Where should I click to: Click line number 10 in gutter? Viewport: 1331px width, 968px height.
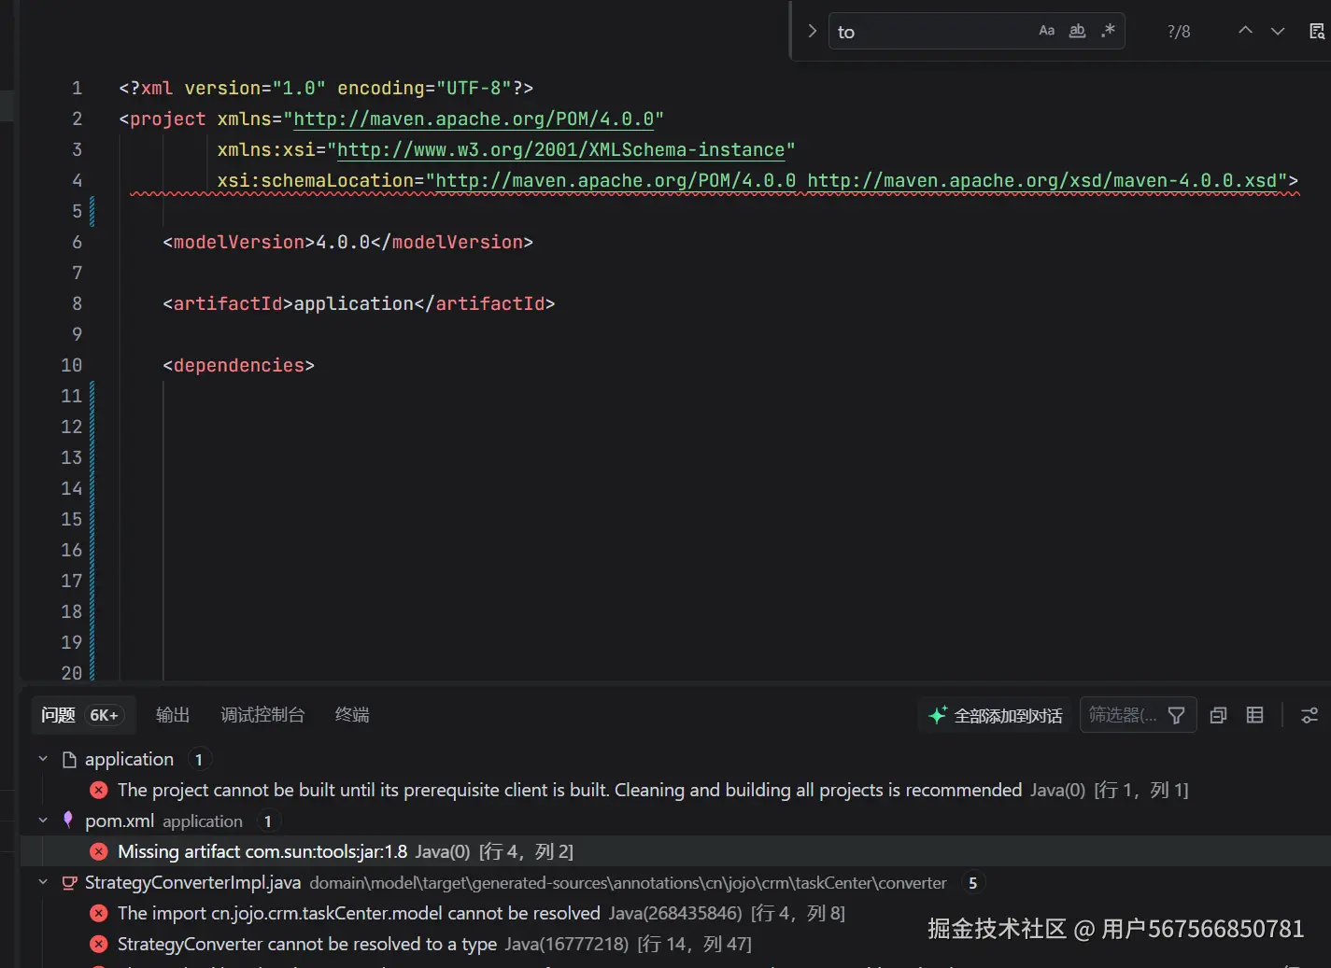pyautogui.click(x=71, y=365)
